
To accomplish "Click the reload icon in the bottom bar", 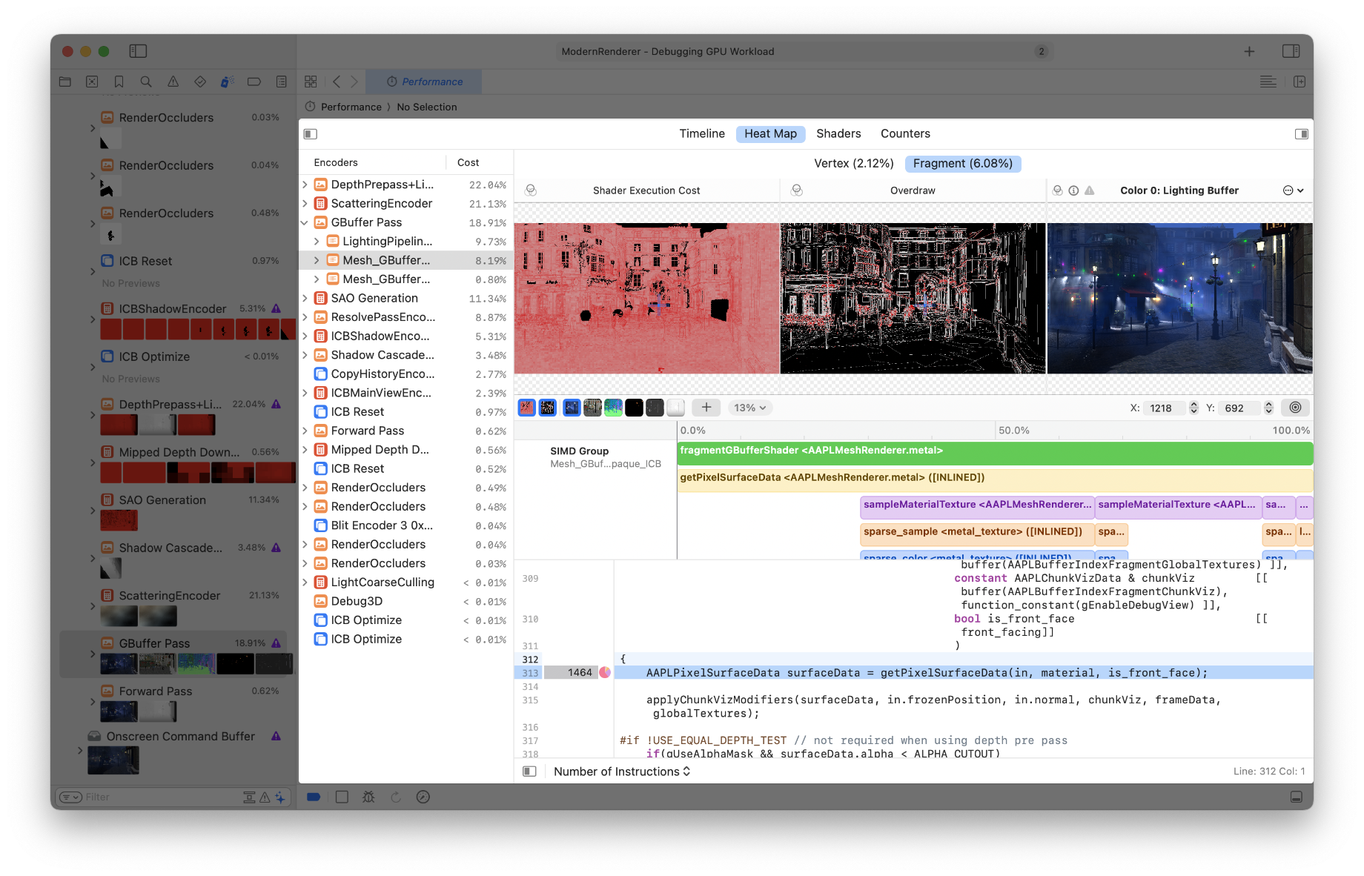I will (396, 797).
